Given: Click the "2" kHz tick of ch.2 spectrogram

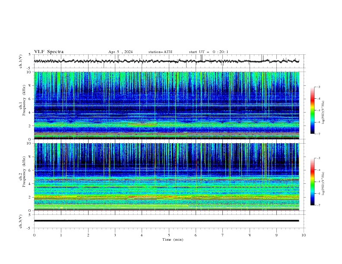Looking at the screenshot, I should click(30, 197).
